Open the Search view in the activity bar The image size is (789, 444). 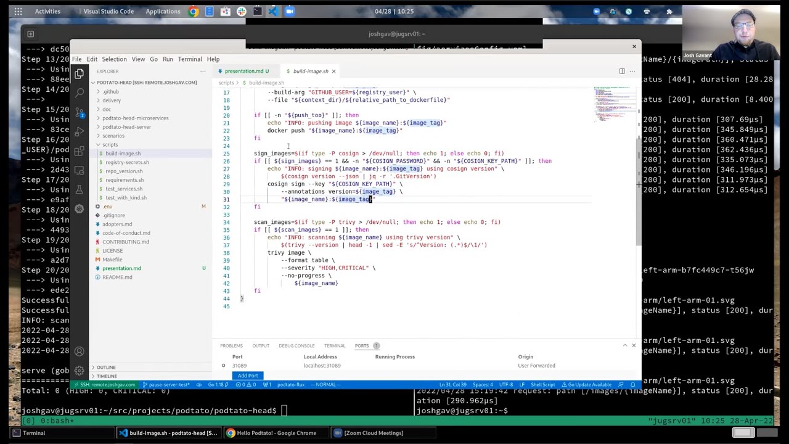(80, 92)
